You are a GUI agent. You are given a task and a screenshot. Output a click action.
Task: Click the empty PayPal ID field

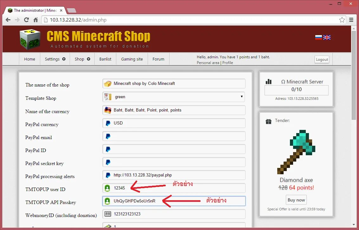tap(174, 149)
